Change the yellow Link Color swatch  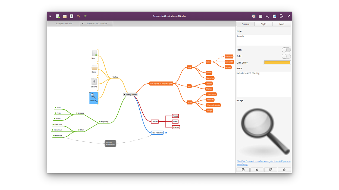tap(277, 63)
